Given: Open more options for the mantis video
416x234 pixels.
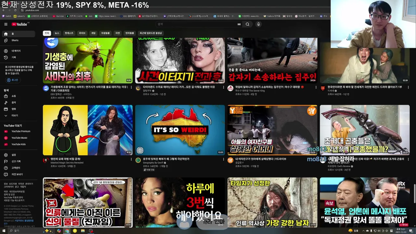Looking at the screenshot, I should (131, 87).
